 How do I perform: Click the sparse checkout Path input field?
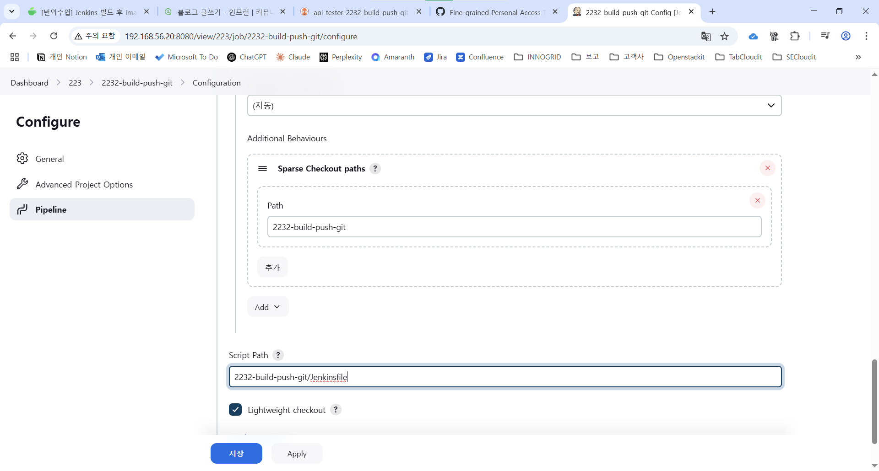(x=515, y=227)
